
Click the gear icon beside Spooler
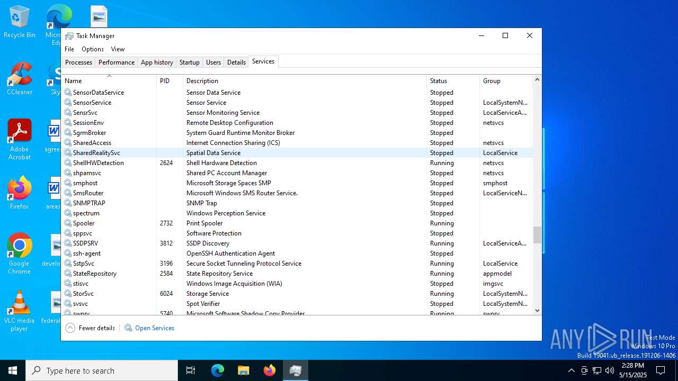pyautogui.click(x=68, y=223)
